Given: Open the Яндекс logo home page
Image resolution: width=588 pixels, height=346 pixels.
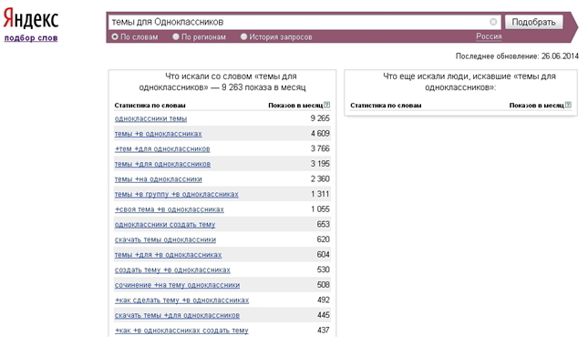Looking at the screenshot, I should tap(31, 18).
